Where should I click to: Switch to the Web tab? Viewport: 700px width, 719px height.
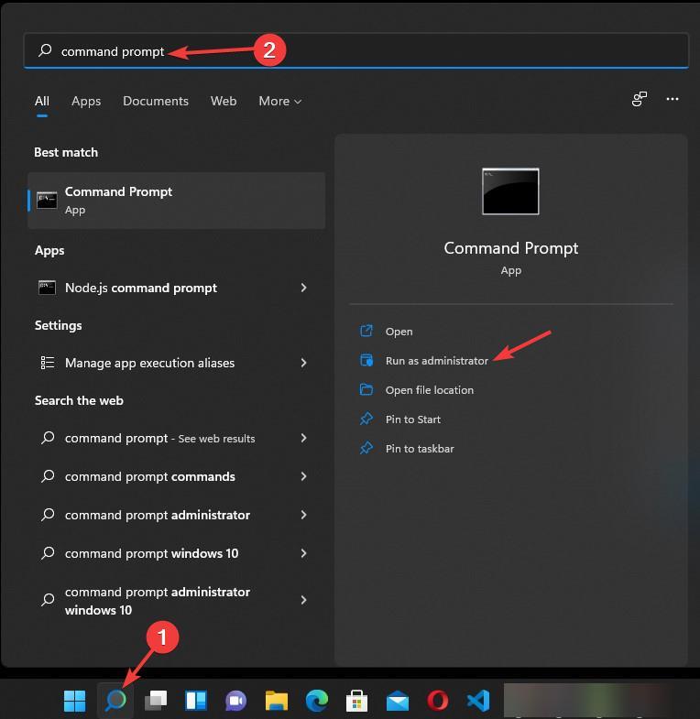(224, 101)
